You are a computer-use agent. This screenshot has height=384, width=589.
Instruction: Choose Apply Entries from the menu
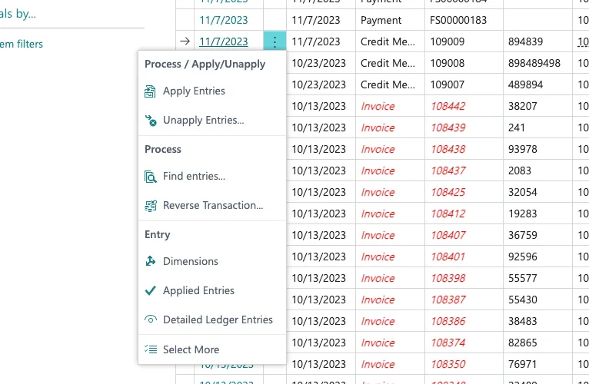[194, 91]
